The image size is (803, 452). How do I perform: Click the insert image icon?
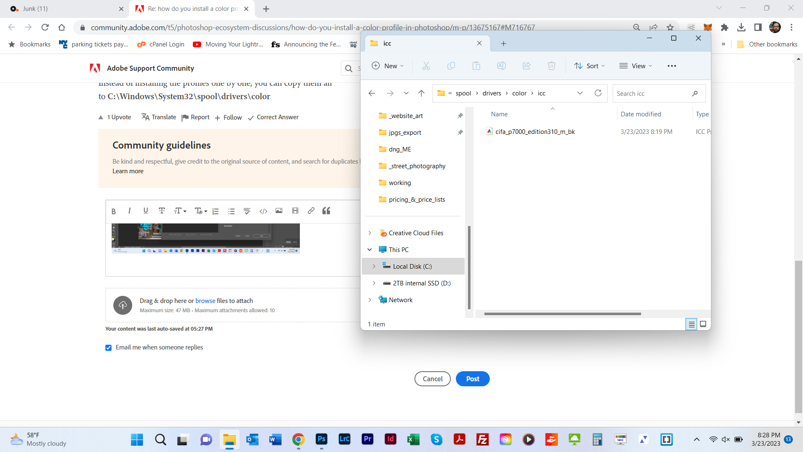(x=279, y=211)
